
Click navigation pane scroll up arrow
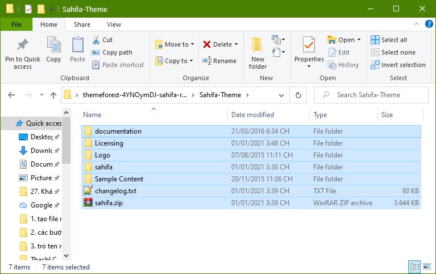(x=66, y=113)
